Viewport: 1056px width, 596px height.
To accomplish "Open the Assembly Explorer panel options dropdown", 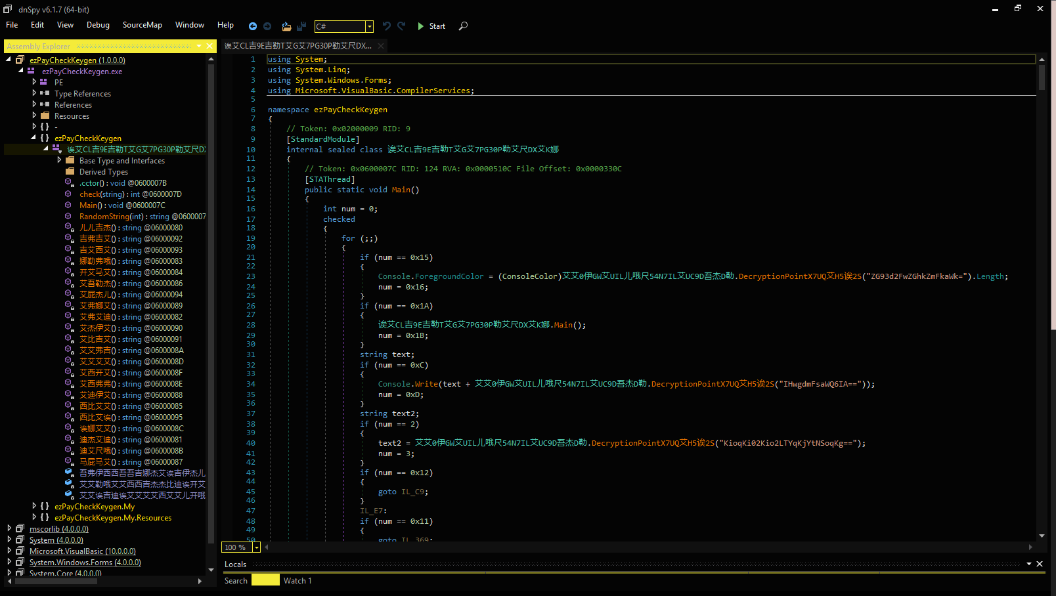I will tap(199, 46).
